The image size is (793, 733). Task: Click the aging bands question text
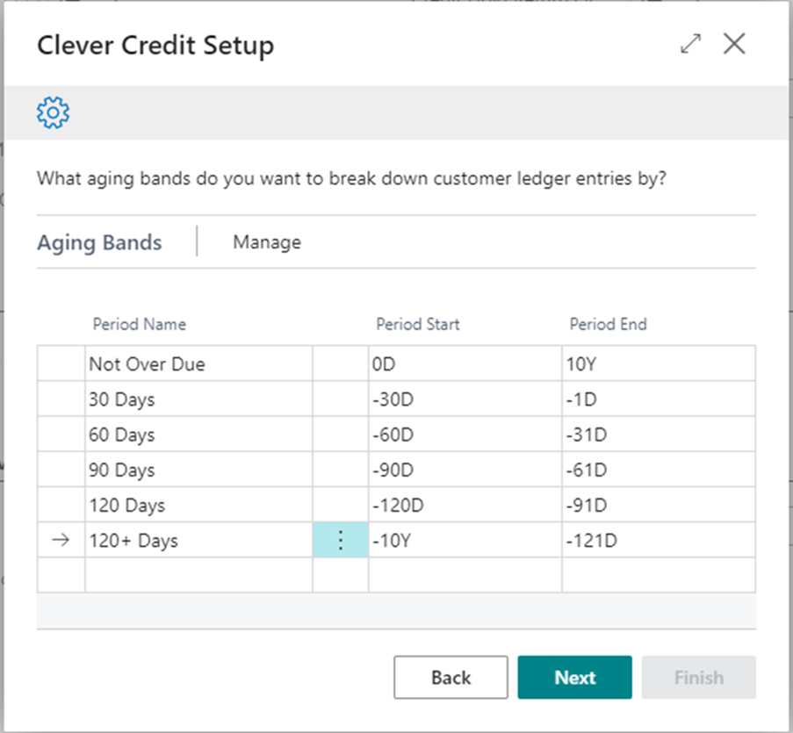(351, 179)
